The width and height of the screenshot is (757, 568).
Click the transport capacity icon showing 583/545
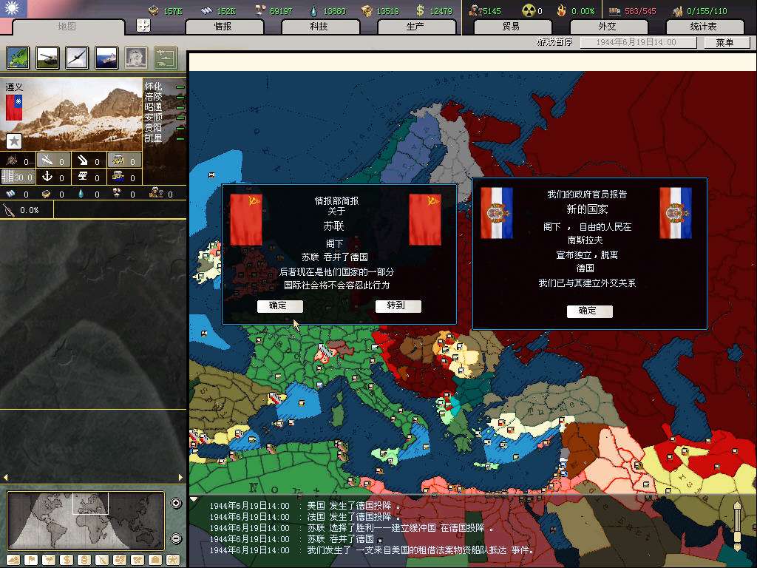[614, 10]
